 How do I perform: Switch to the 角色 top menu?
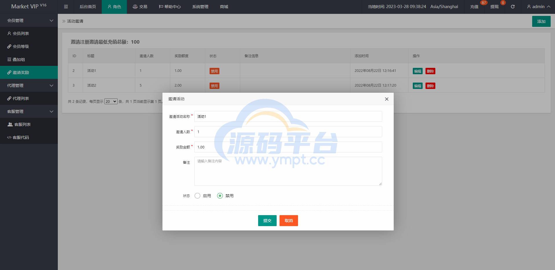[x=114, y=7]
